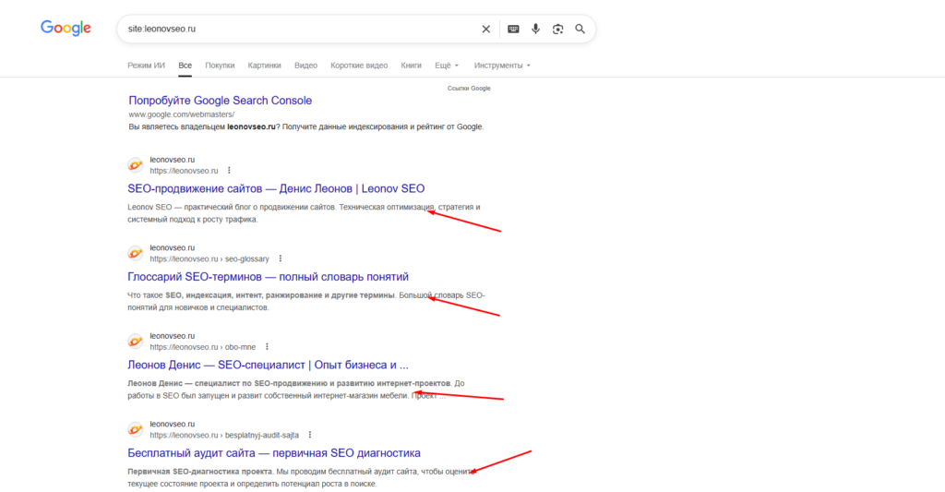Select the Все tab
Image resolution: width=945 pixels, height=492 pixels.
click(185, 66)
